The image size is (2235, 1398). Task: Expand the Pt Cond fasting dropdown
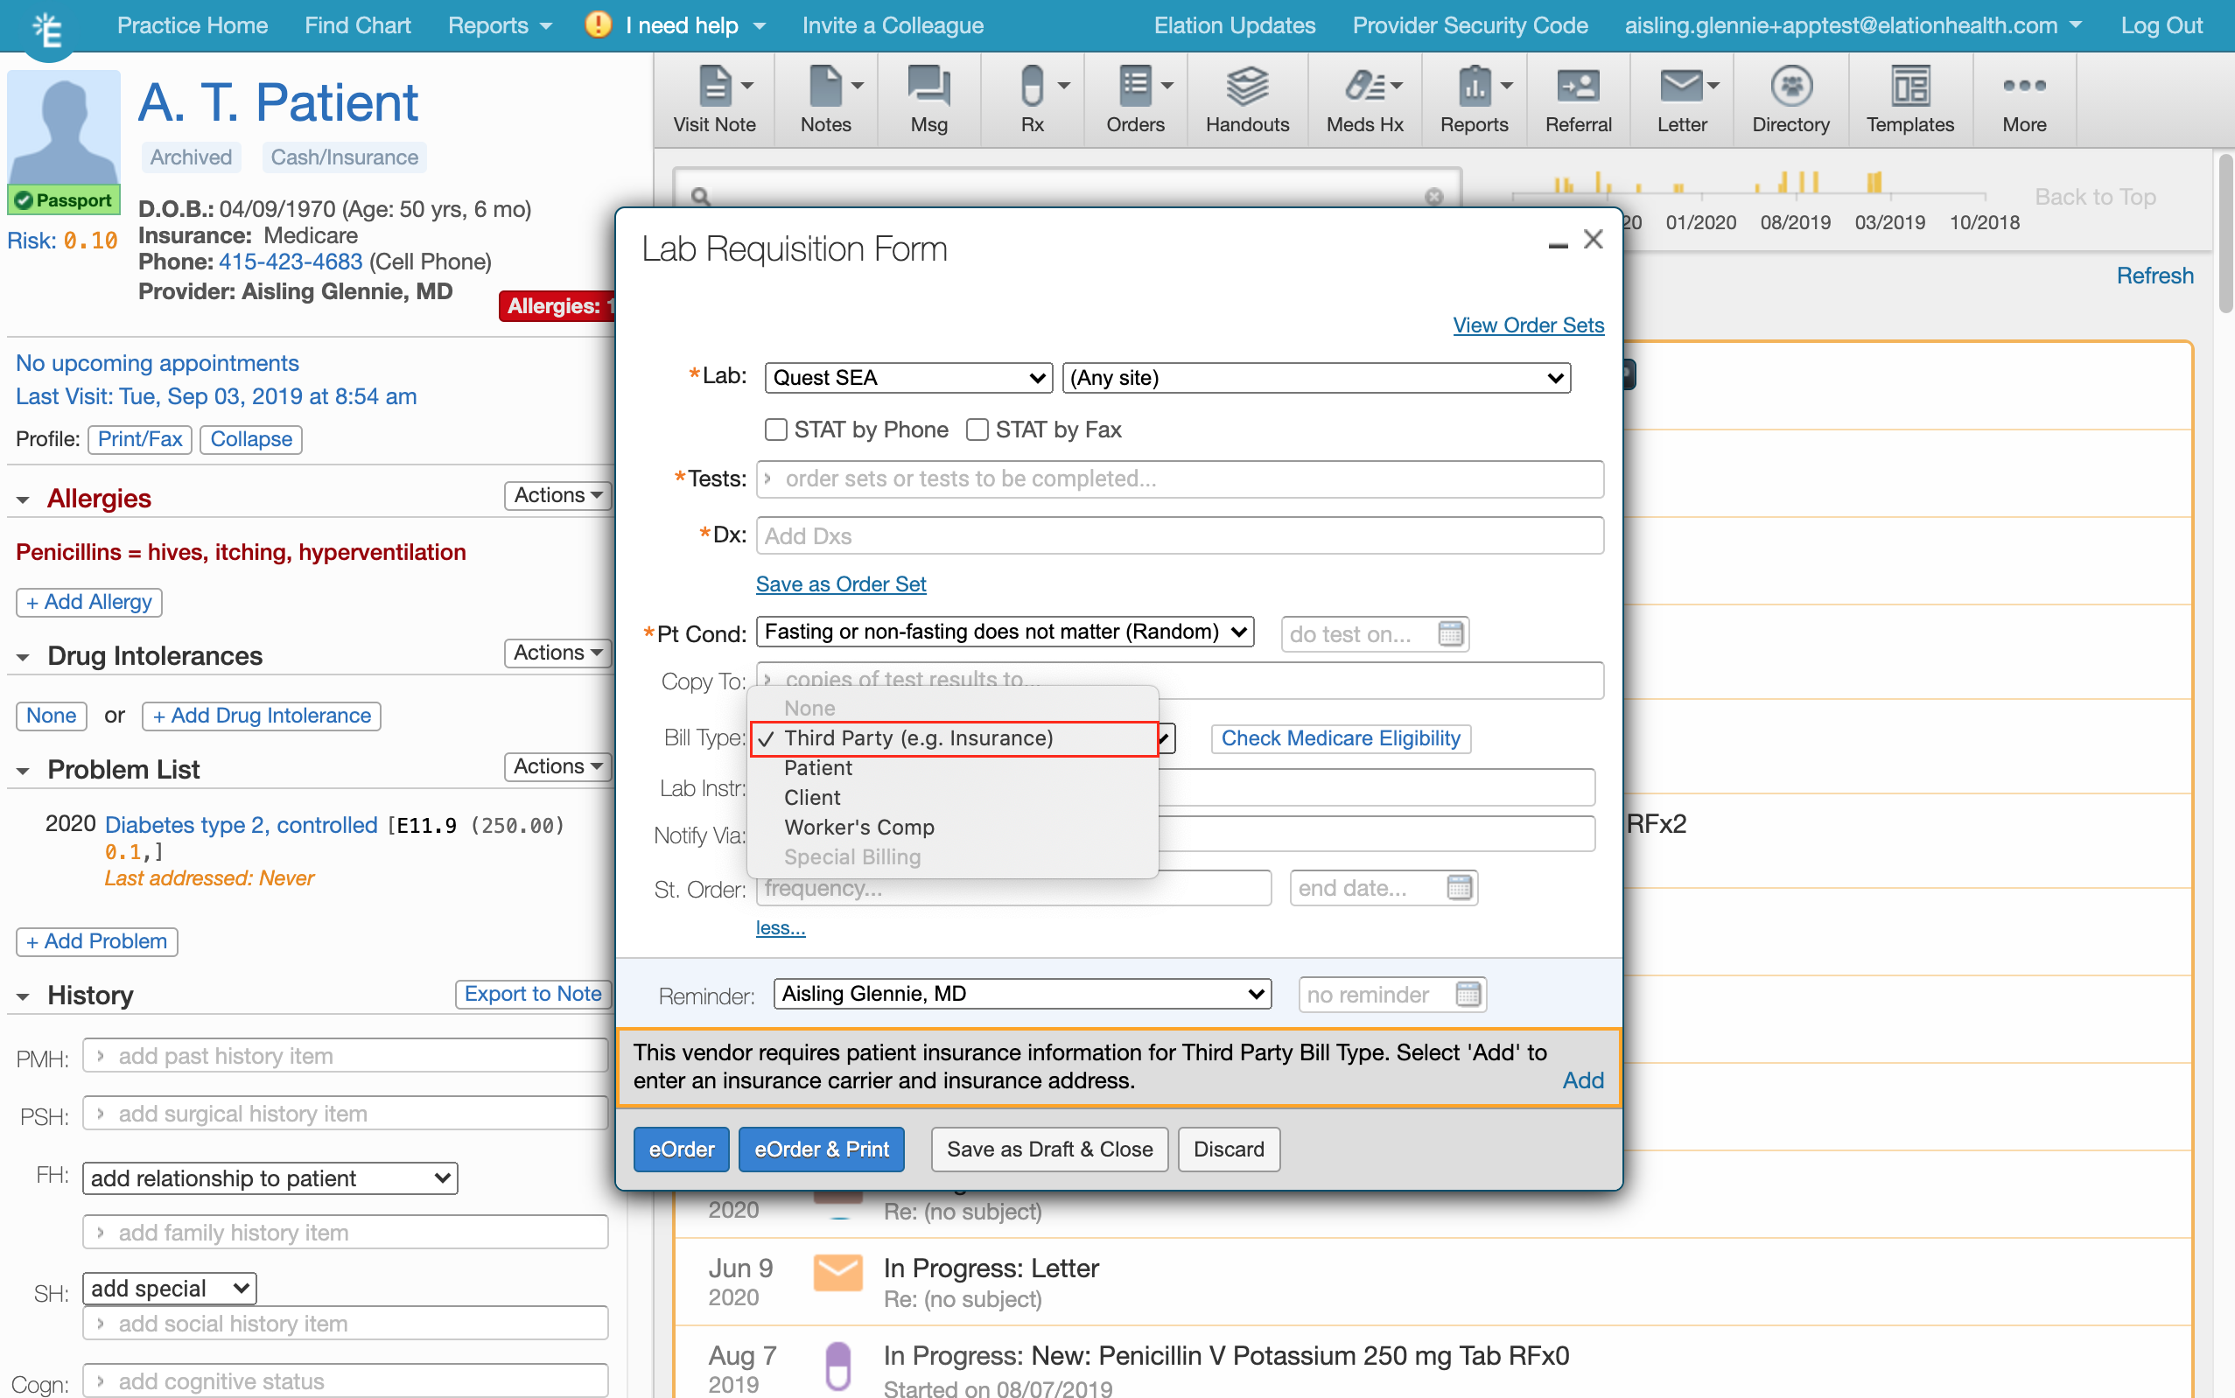point(1005,633)
